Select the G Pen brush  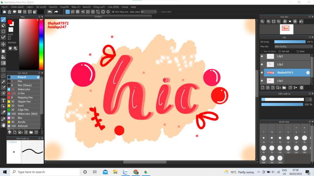coord(24,94)
